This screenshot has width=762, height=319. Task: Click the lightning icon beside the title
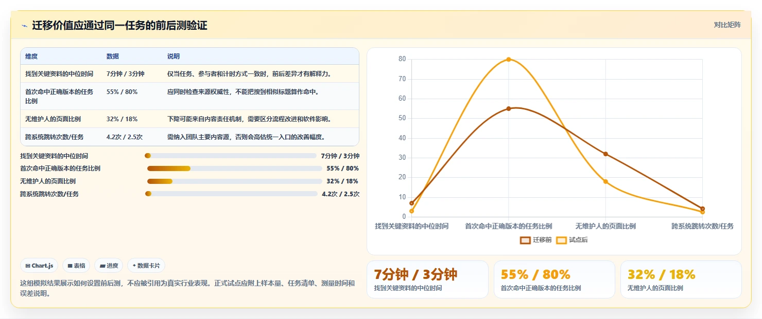(x=24, y=26)
